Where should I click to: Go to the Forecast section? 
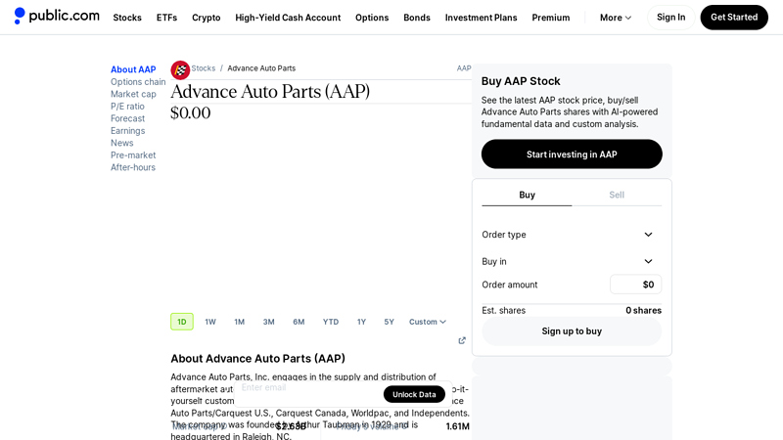[x=128, y=118]
